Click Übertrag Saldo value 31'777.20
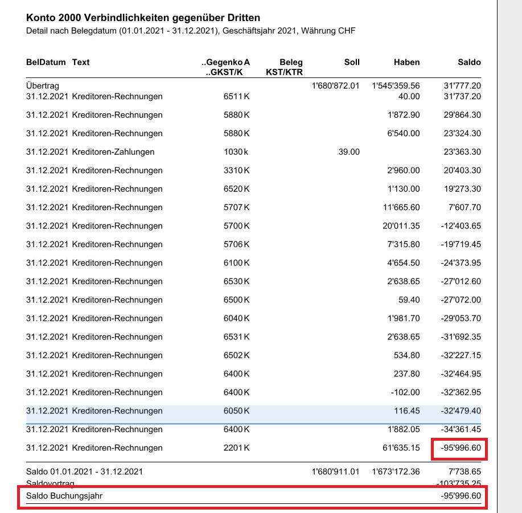The width and height of the screenshot is (522, 513). 462,86
